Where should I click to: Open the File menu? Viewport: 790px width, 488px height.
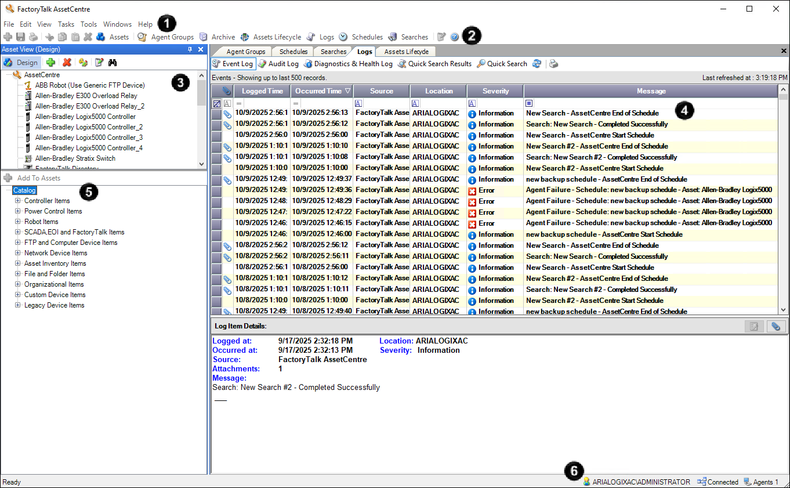click(x=9, y=24)
